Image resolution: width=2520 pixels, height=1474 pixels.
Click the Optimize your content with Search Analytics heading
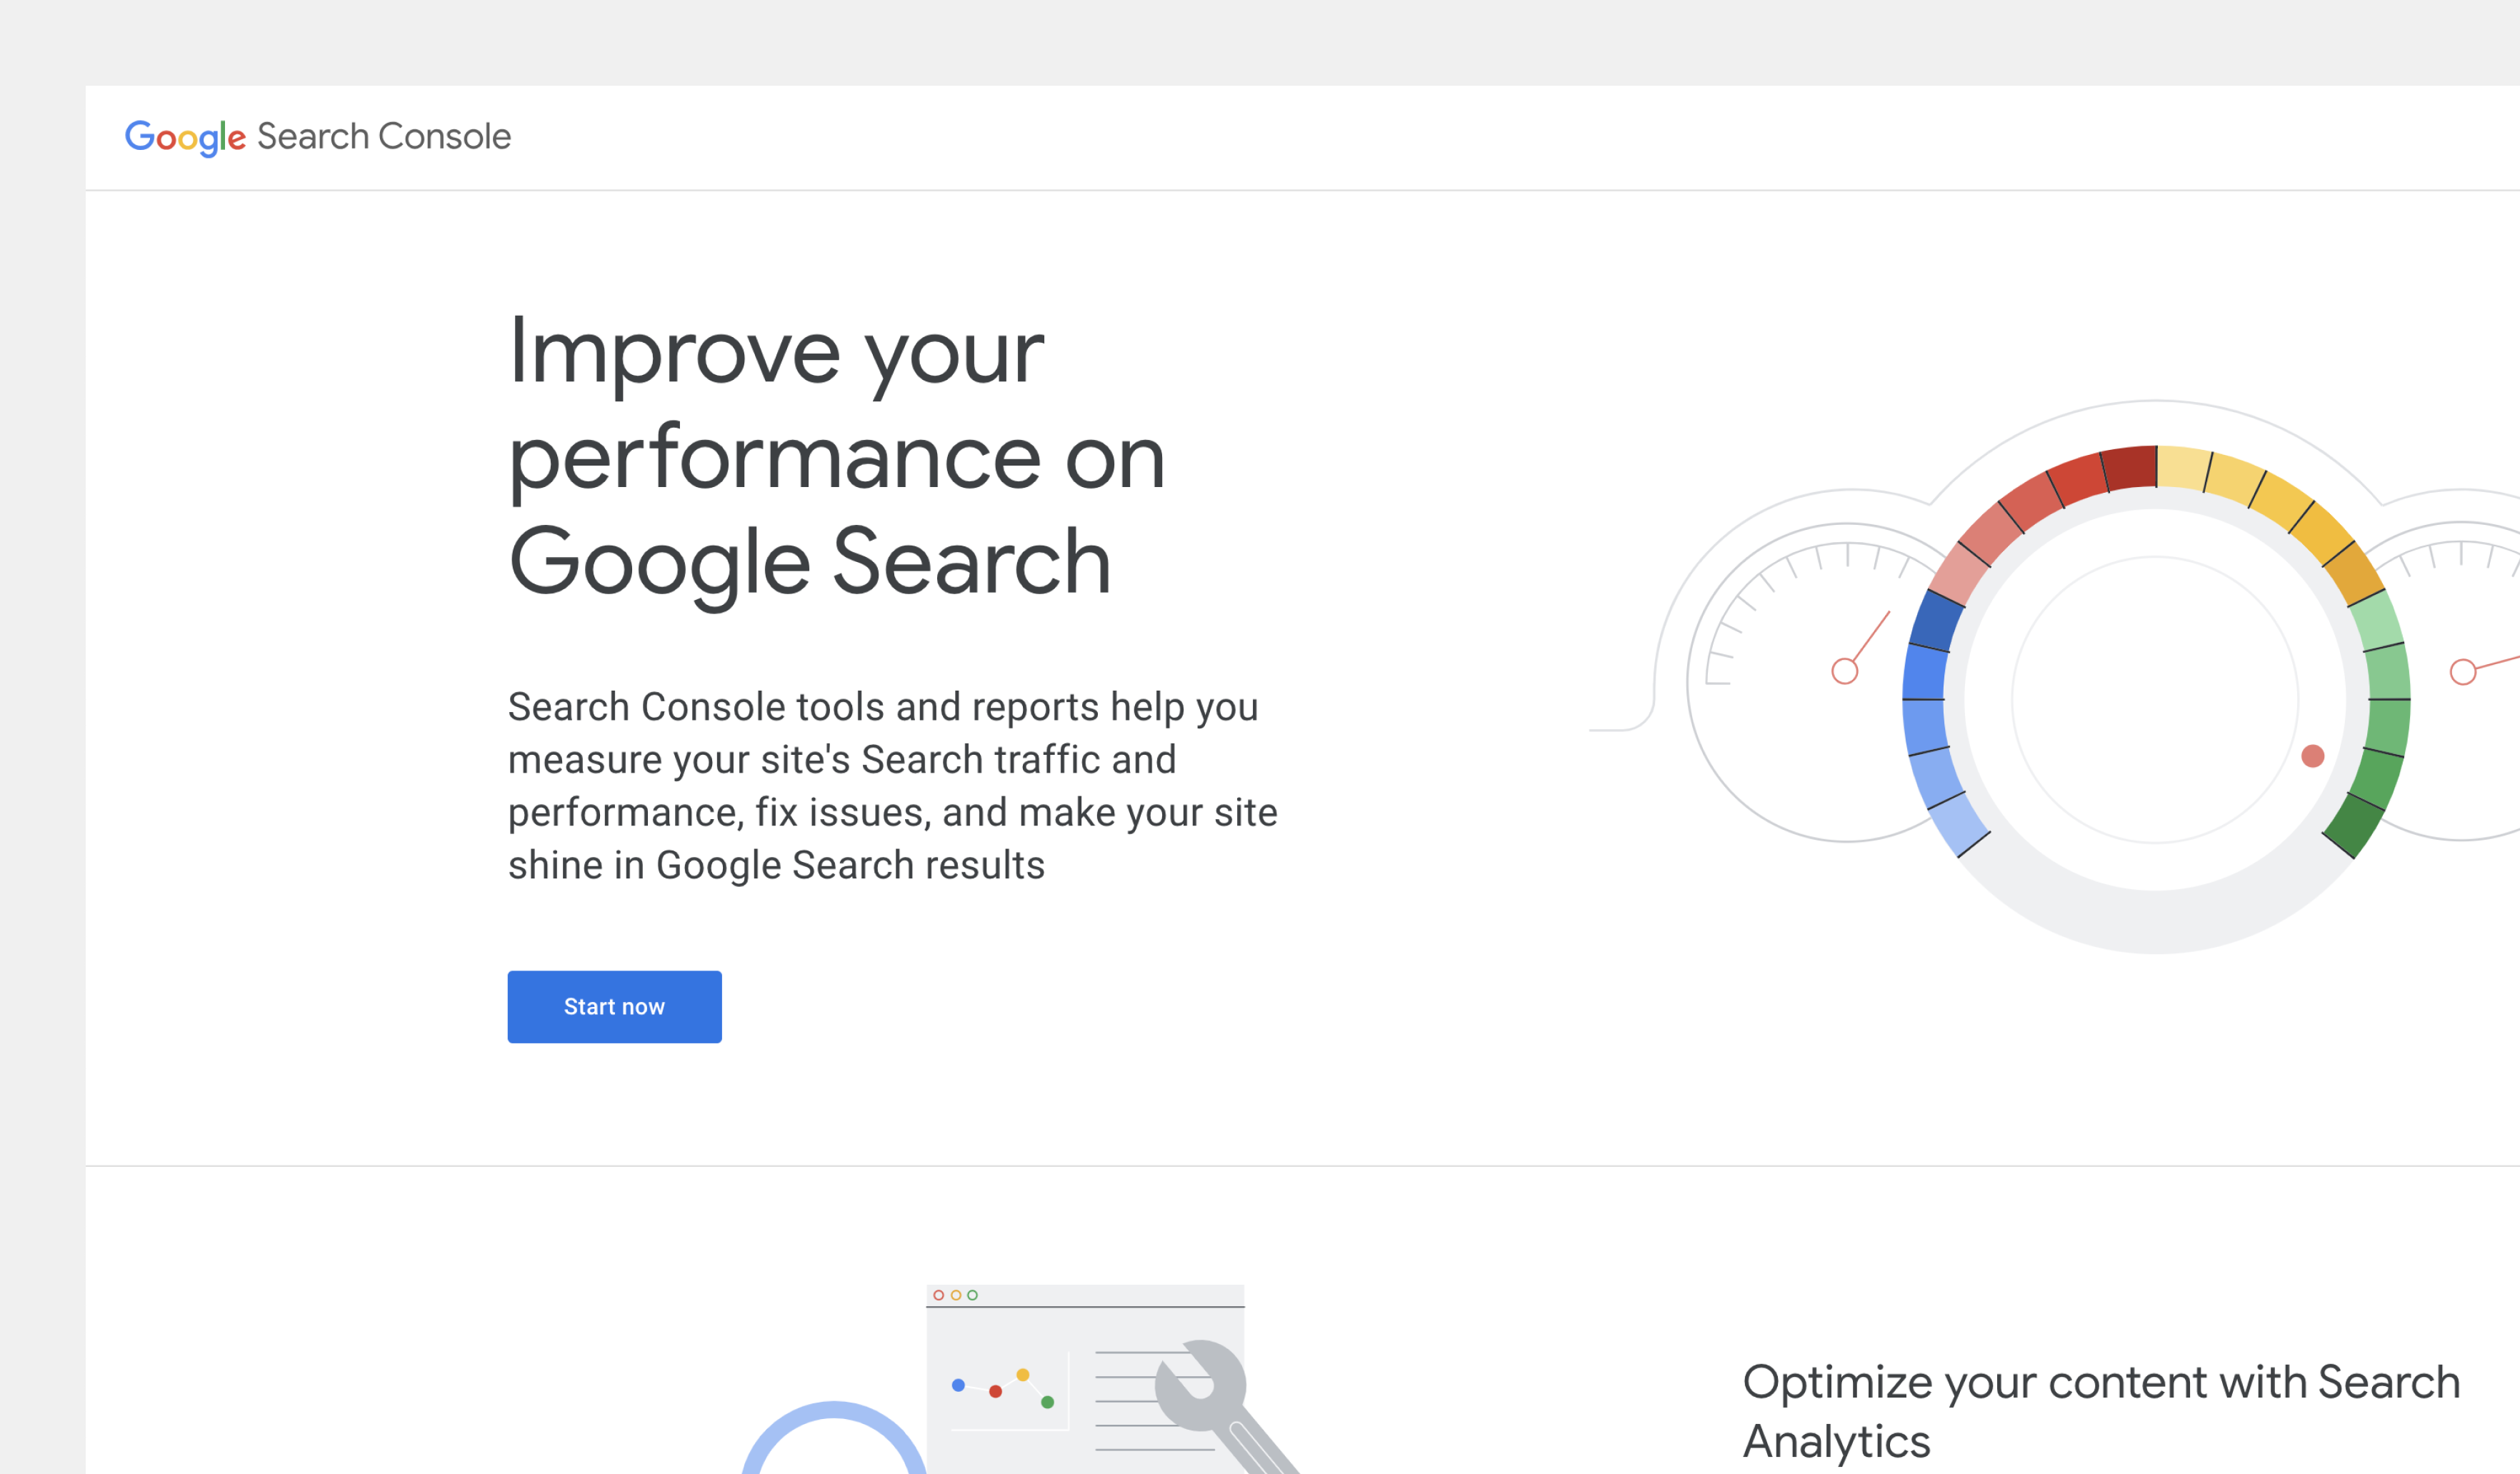[x=2100, y=1411]
